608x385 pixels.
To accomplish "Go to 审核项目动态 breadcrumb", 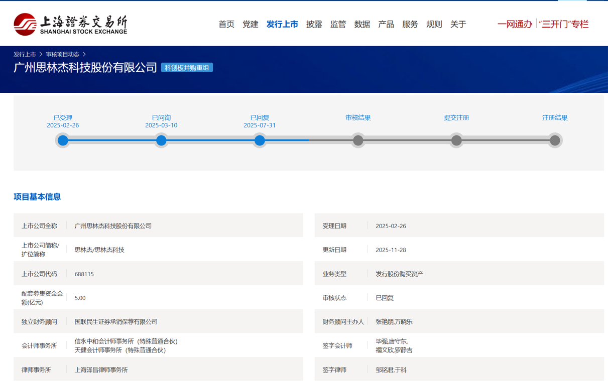I will [x=62, y=54].
